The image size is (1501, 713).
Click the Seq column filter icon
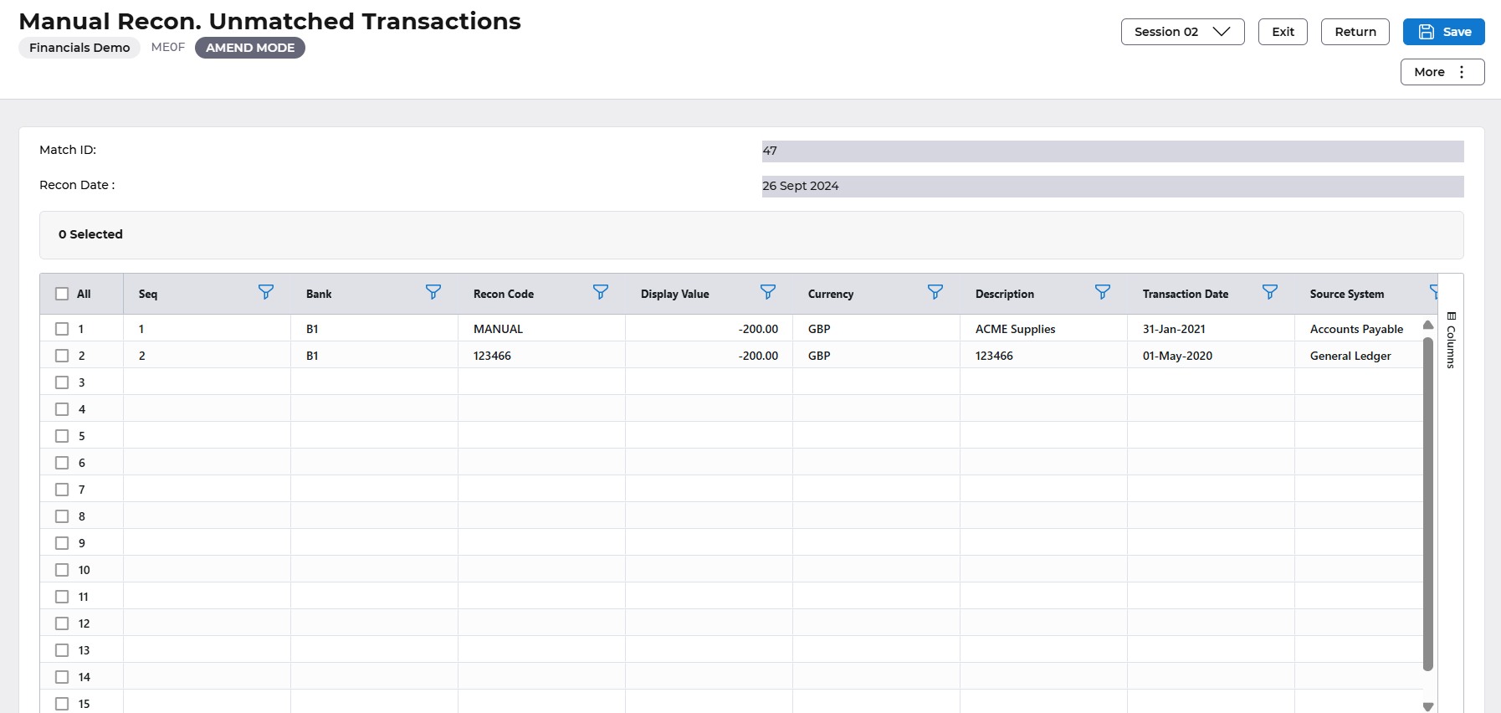266,292
